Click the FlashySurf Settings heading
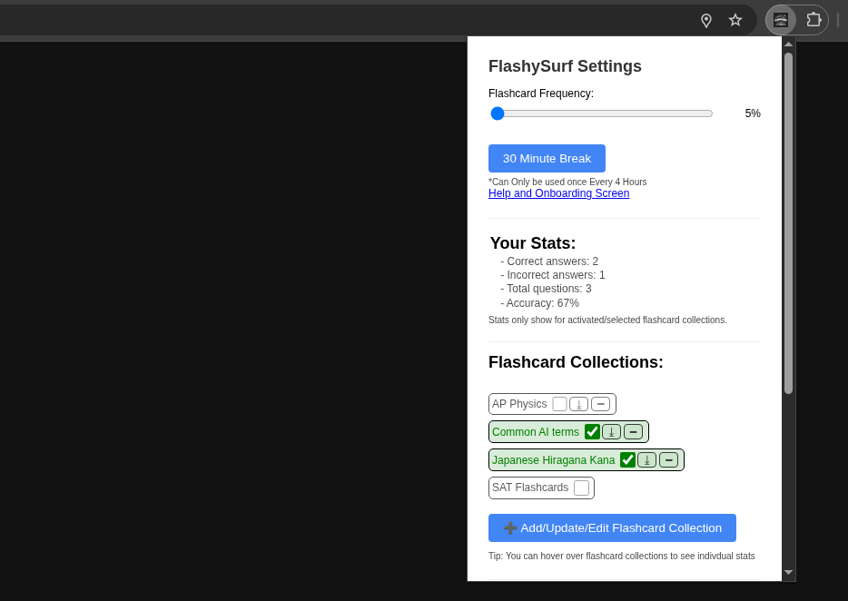Viewport: 848px width, 601px height. click(565, 66)
